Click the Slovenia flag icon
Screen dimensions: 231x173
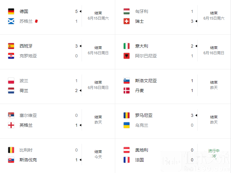127,81
